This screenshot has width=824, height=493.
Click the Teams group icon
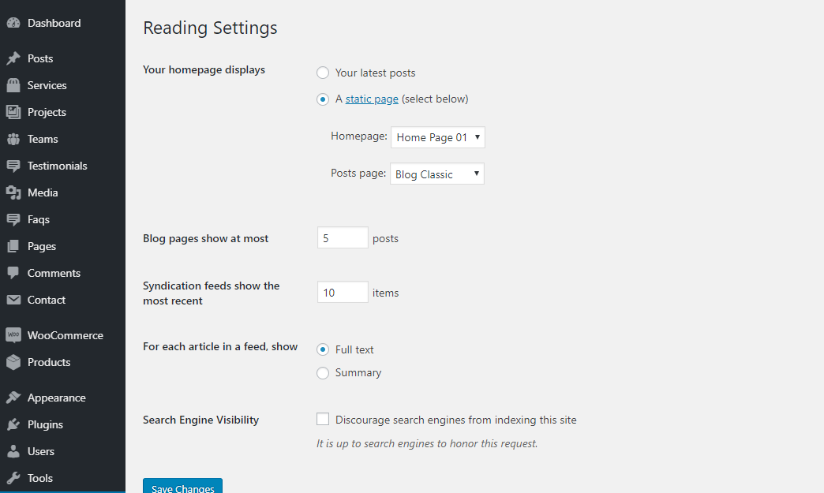pos(13,139)
